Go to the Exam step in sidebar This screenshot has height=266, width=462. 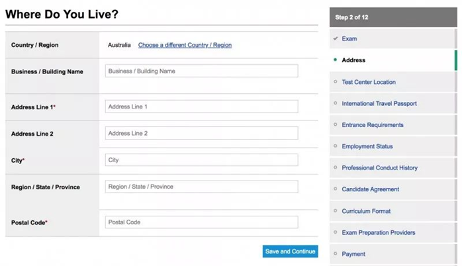click(x=349, y=39)
